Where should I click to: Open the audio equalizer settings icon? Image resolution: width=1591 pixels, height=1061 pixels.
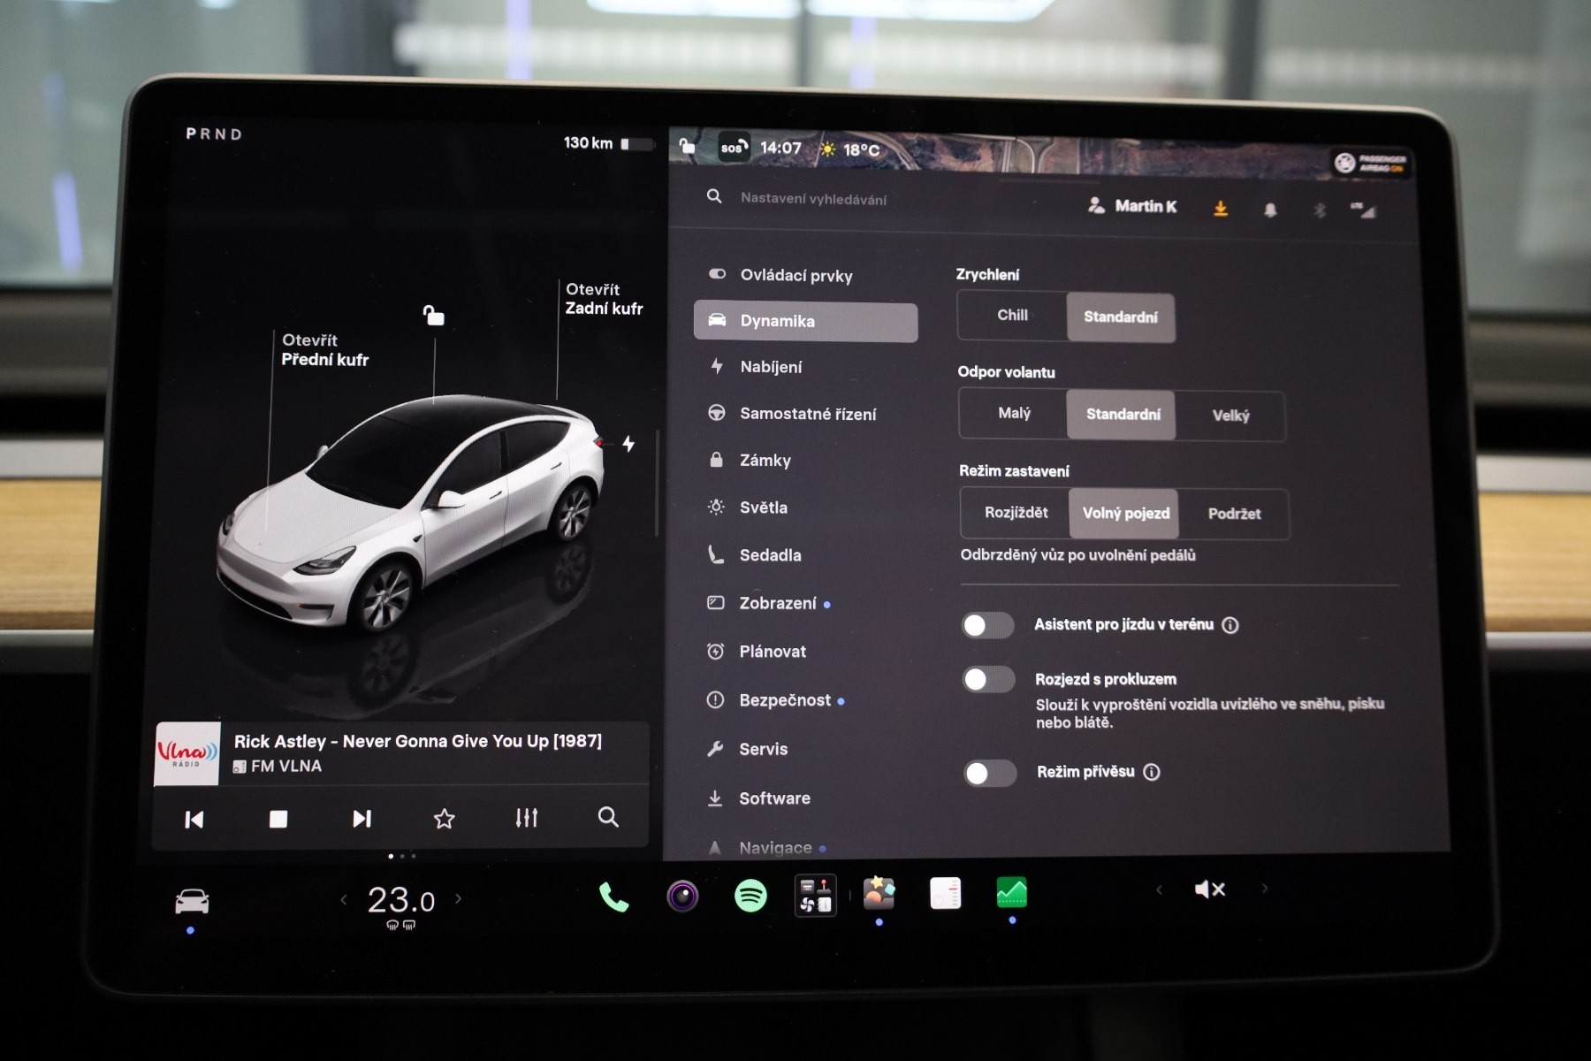[x=527, y=818]
